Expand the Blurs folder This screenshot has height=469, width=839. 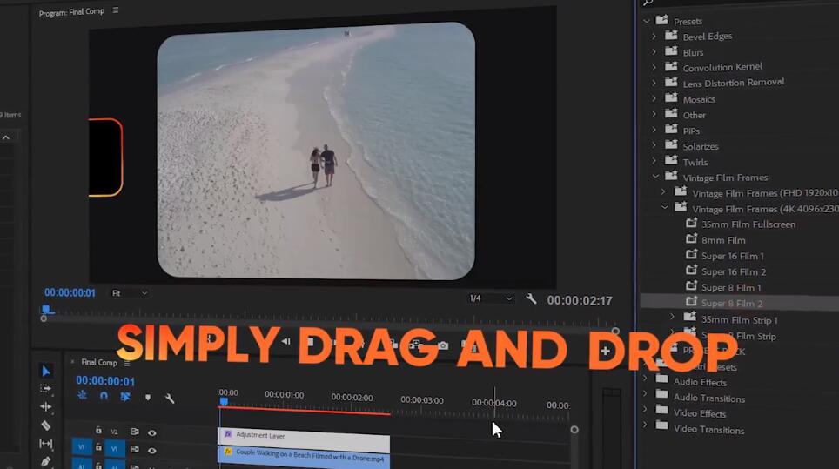pos(654,52)
